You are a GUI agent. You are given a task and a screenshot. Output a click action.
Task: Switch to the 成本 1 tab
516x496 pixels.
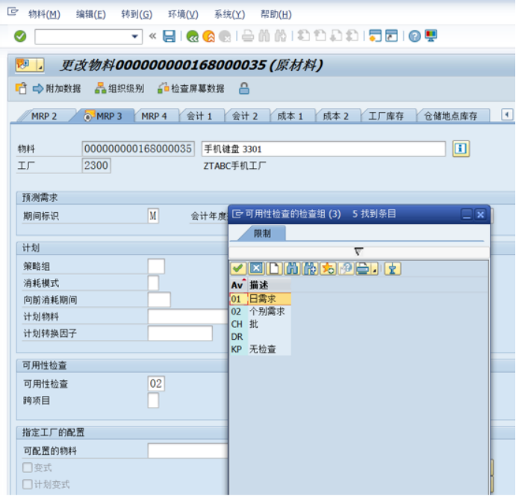pyautogui.click(x=290, y=117)
